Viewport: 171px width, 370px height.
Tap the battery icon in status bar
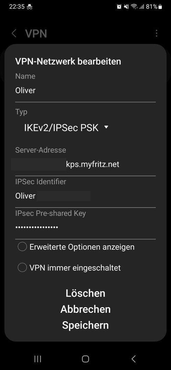point(160,7)
